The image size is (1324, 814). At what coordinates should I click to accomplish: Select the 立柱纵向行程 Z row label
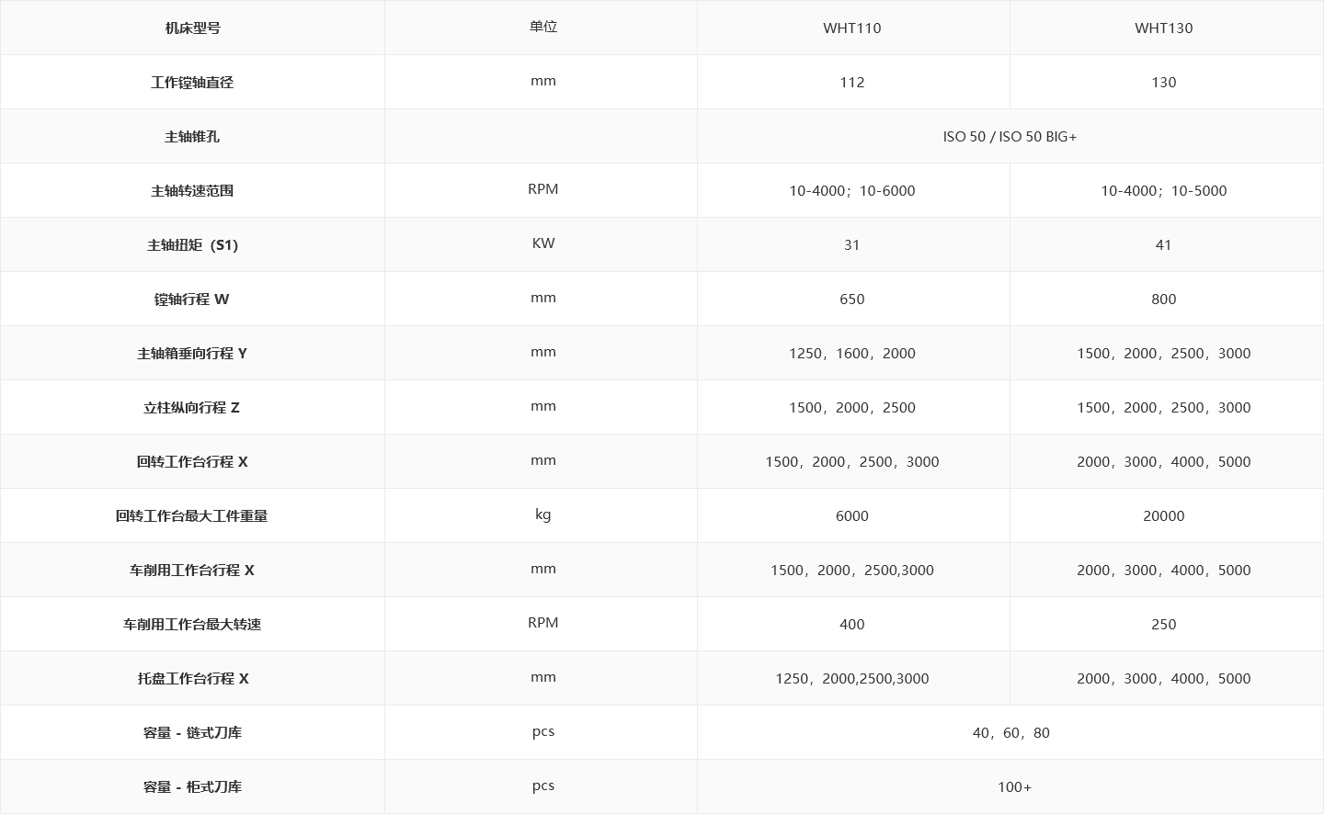coord(192,407)
